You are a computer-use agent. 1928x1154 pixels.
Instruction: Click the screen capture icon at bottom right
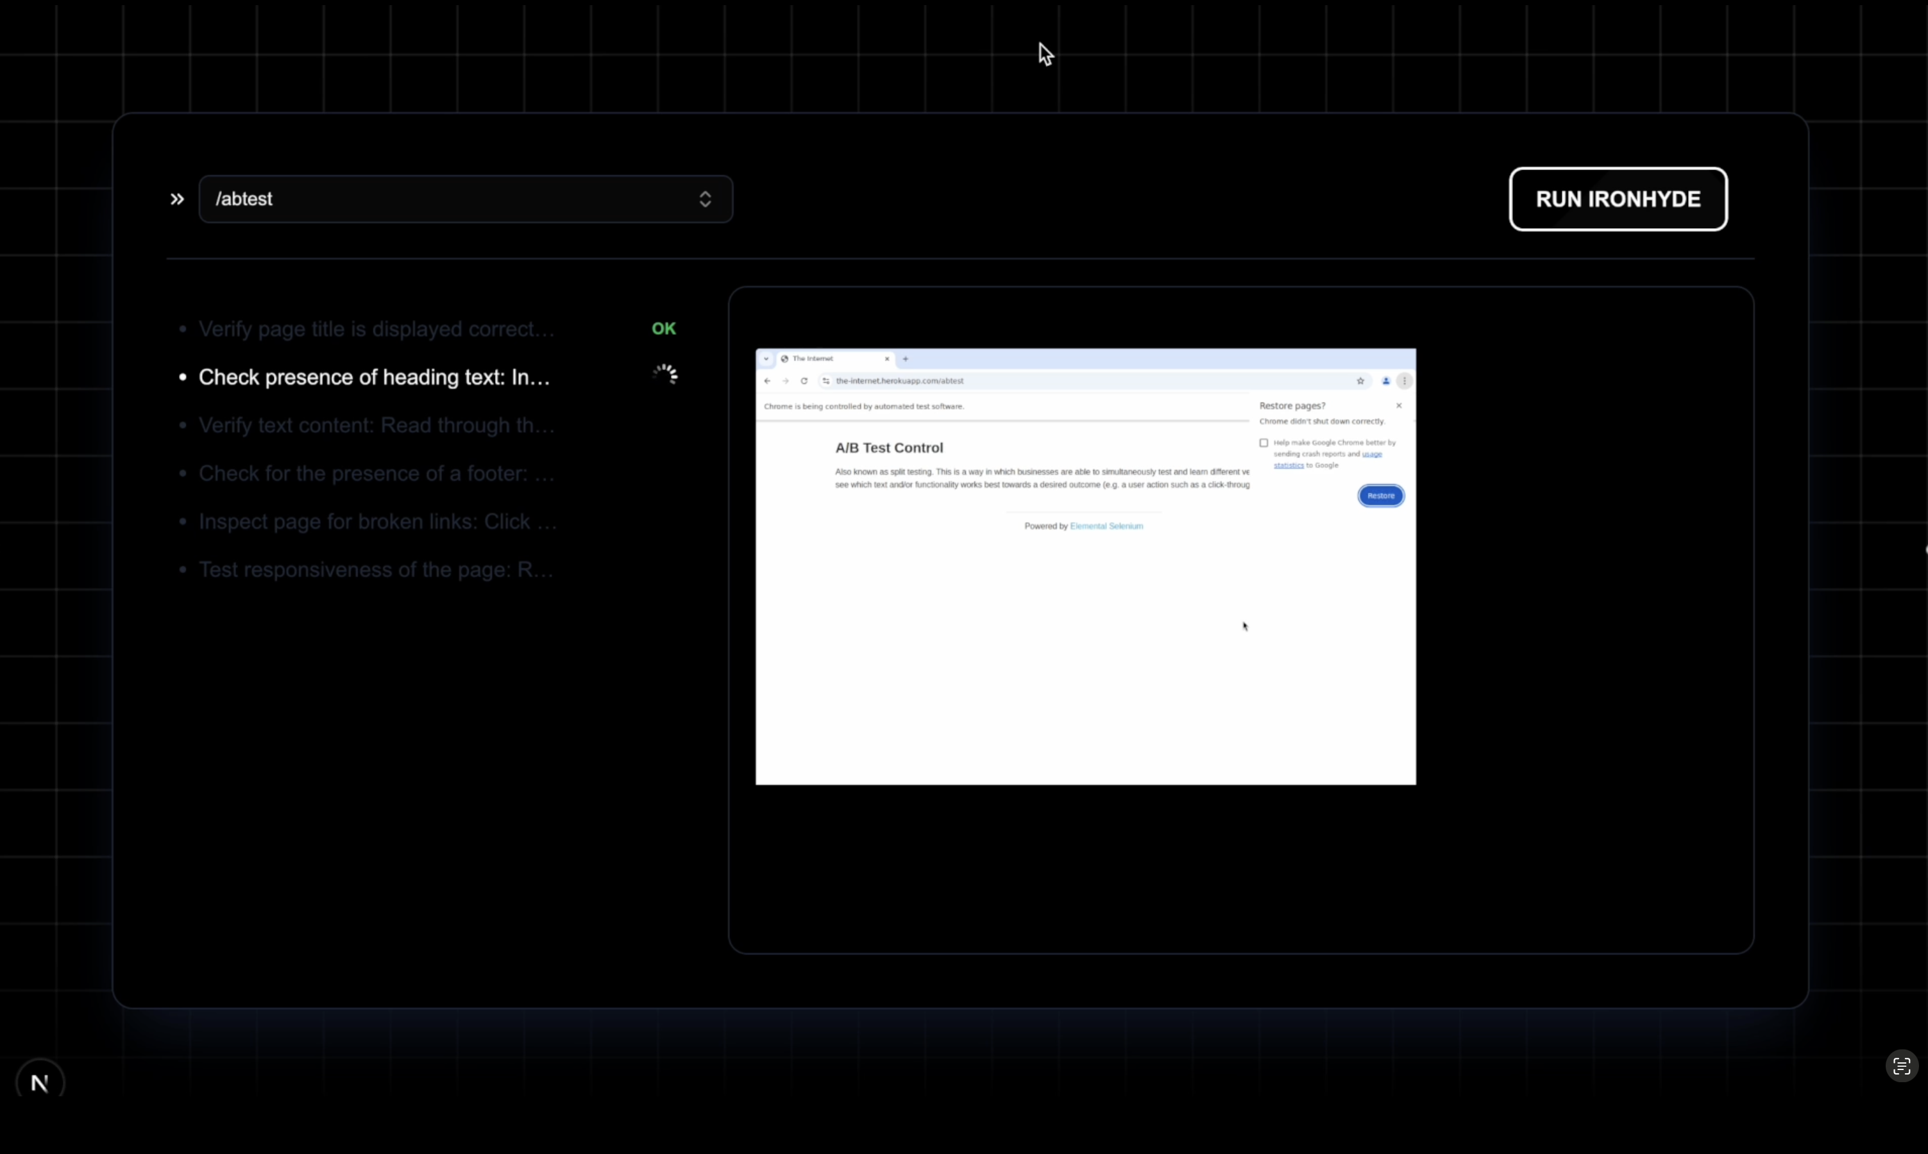pyautogui.click(x=1901, y=1066)
